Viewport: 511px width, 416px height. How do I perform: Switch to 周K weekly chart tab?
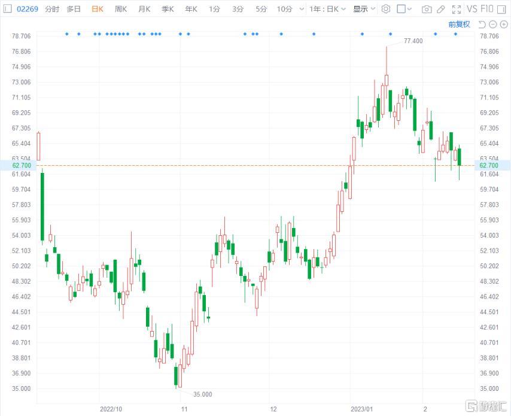(121, 9)
